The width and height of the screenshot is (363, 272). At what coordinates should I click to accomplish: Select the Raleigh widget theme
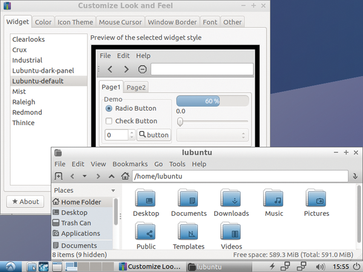[x=48, y=102]
